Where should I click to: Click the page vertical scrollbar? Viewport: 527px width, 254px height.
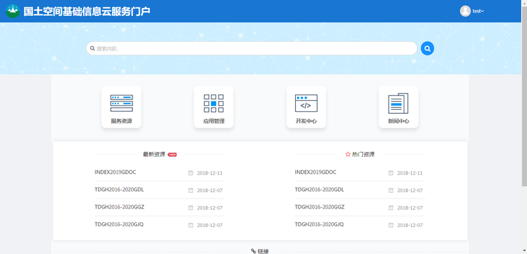click(524, 127)
